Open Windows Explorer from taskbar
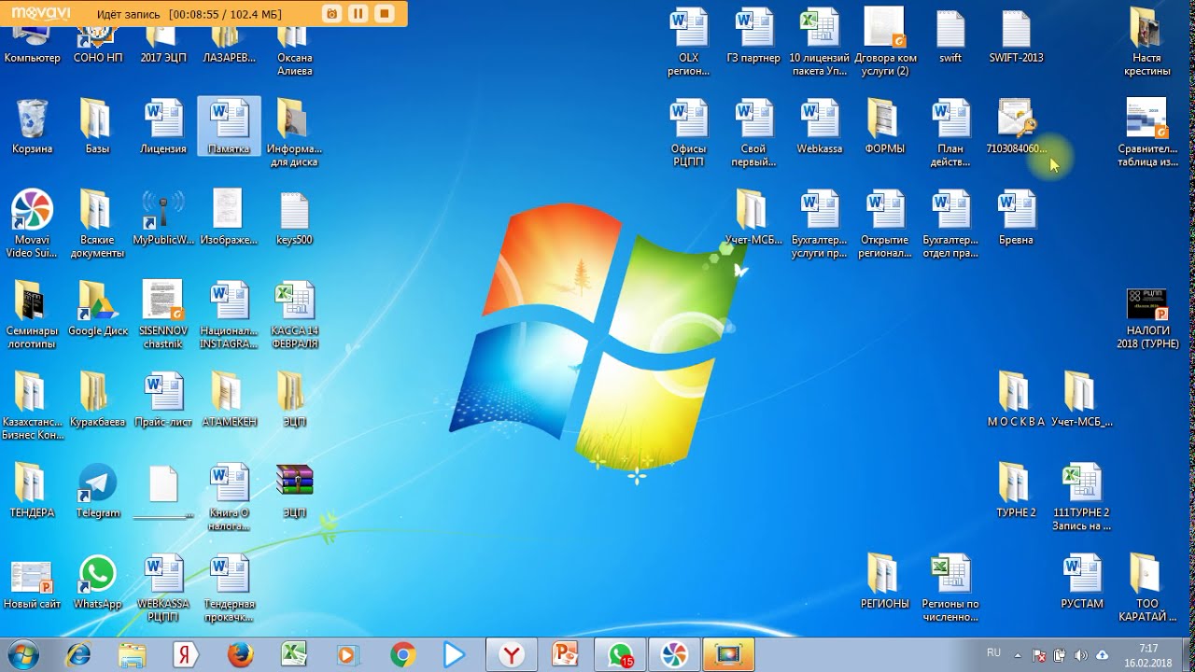Screen dimensions: 1195x672 (x=133, y=654)
